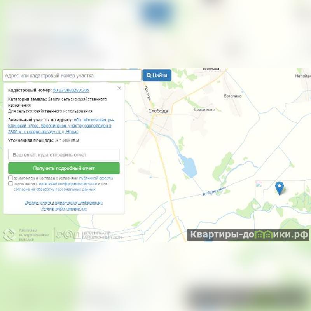Click the Квартиры-домики.рф watermark logo
Screen dimensions: 311x311
point(248,235)
